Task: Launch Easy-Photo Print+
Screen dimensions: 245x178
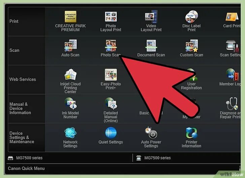Action: coord(111,79)
